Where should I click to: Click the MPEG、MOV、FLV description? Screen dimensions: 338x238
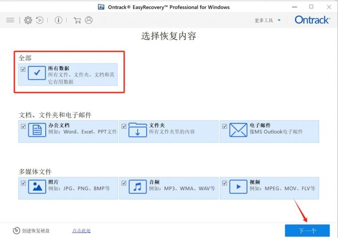(x=282, y=188)
